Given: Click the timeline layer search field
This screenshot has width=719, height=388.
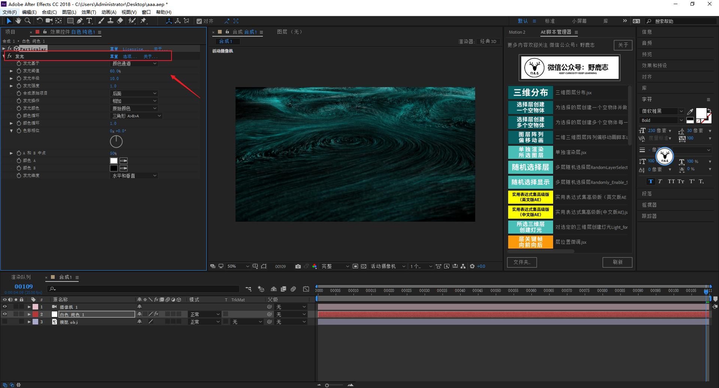Looking at the screenshot, I should (x=146, y=289).
